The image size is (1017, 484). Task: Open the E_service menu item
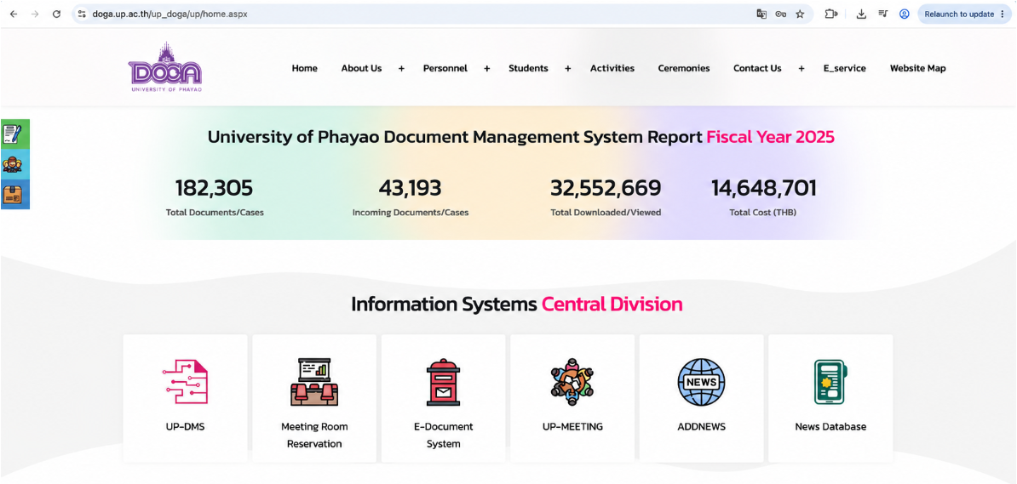(844, 68)
